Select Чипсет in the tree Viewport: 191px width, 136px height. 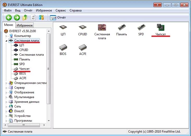22,69
